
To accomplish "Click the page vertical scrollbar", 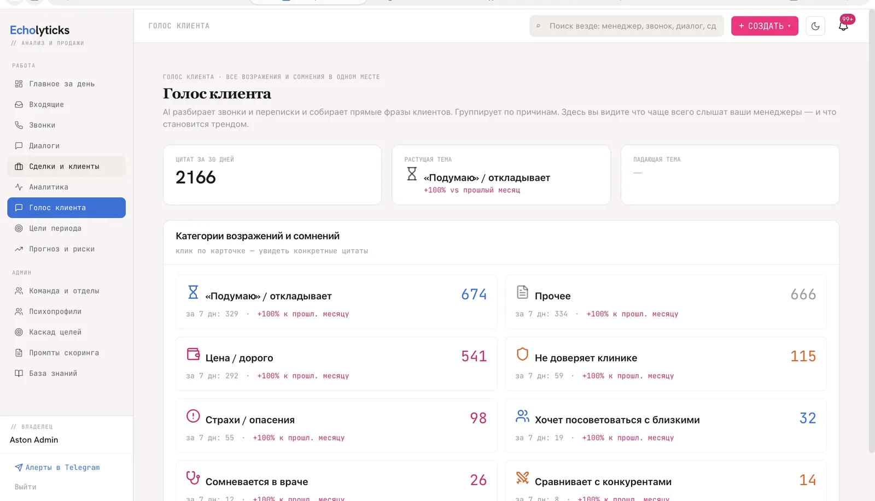I will point(872,231).
